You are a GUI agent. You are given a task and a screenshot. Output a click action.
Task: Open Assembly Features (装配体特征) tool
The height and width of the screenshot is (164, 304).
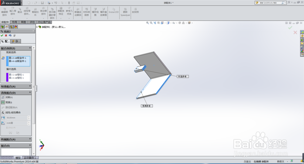tap(61, 11)
